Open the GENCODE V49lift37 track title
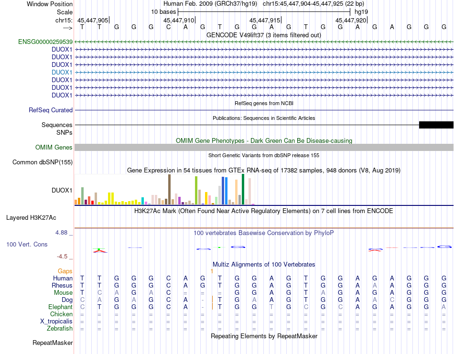Image resolution: width=454 pixels, height=354 pixels. click(264, 35)
